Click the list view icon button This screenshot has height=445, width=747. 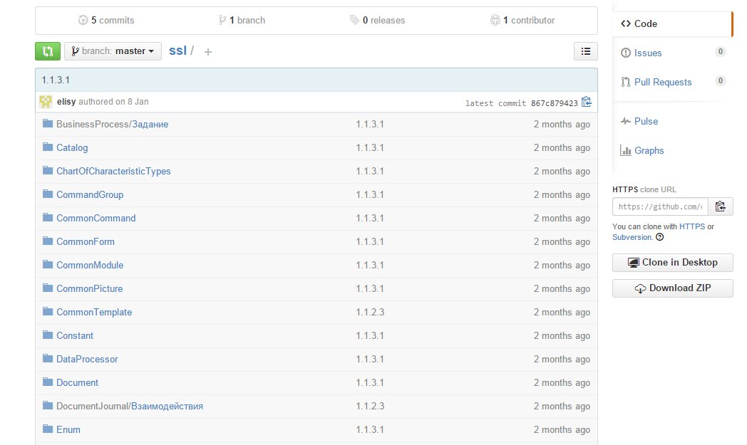[585, 51]
